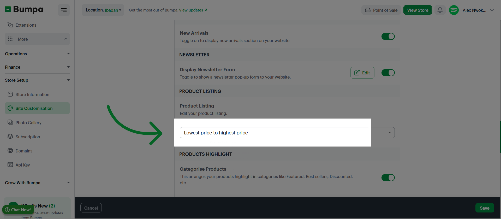Toggle the hamburger sidebar menu
The width and height of the screenshot is (501, 219).
(x=64, y=10)
